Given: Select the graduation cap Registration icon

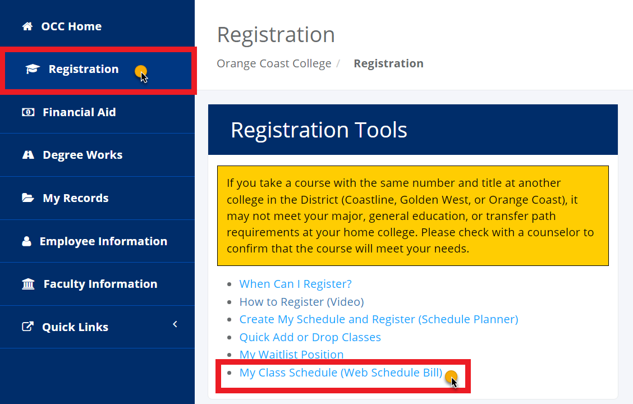Looking at the screenshot, I should pyautogui.click(x=32, y=68).
